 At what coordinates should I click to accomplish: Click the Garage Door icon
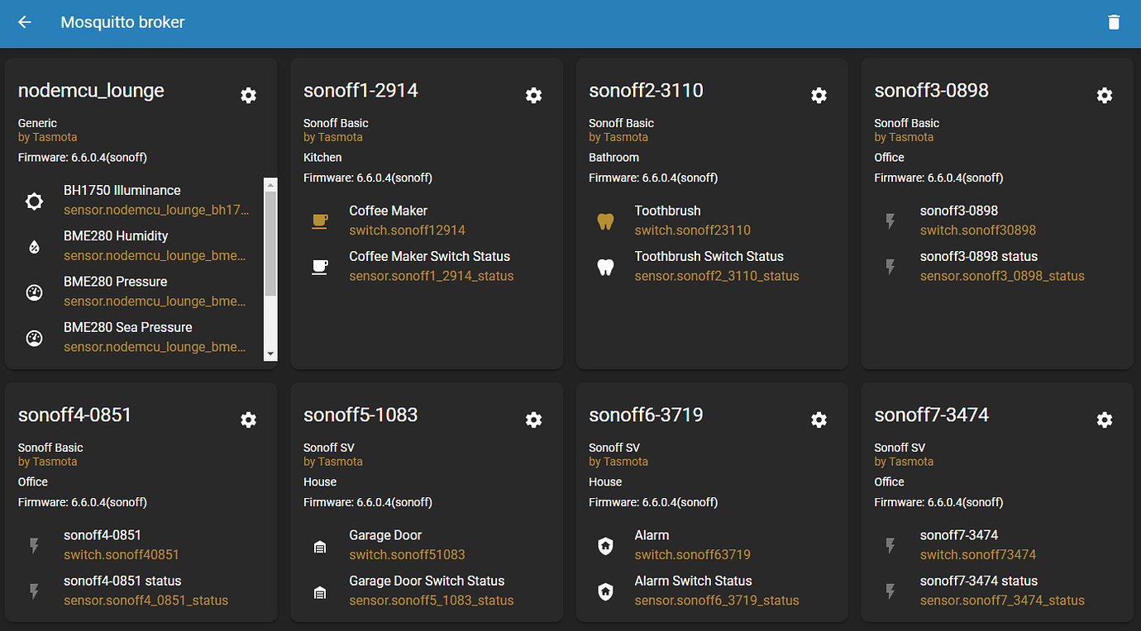[x=319, y=544]
